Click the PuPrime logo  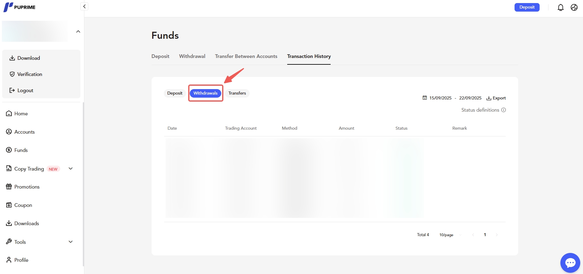tap(20, 7)
